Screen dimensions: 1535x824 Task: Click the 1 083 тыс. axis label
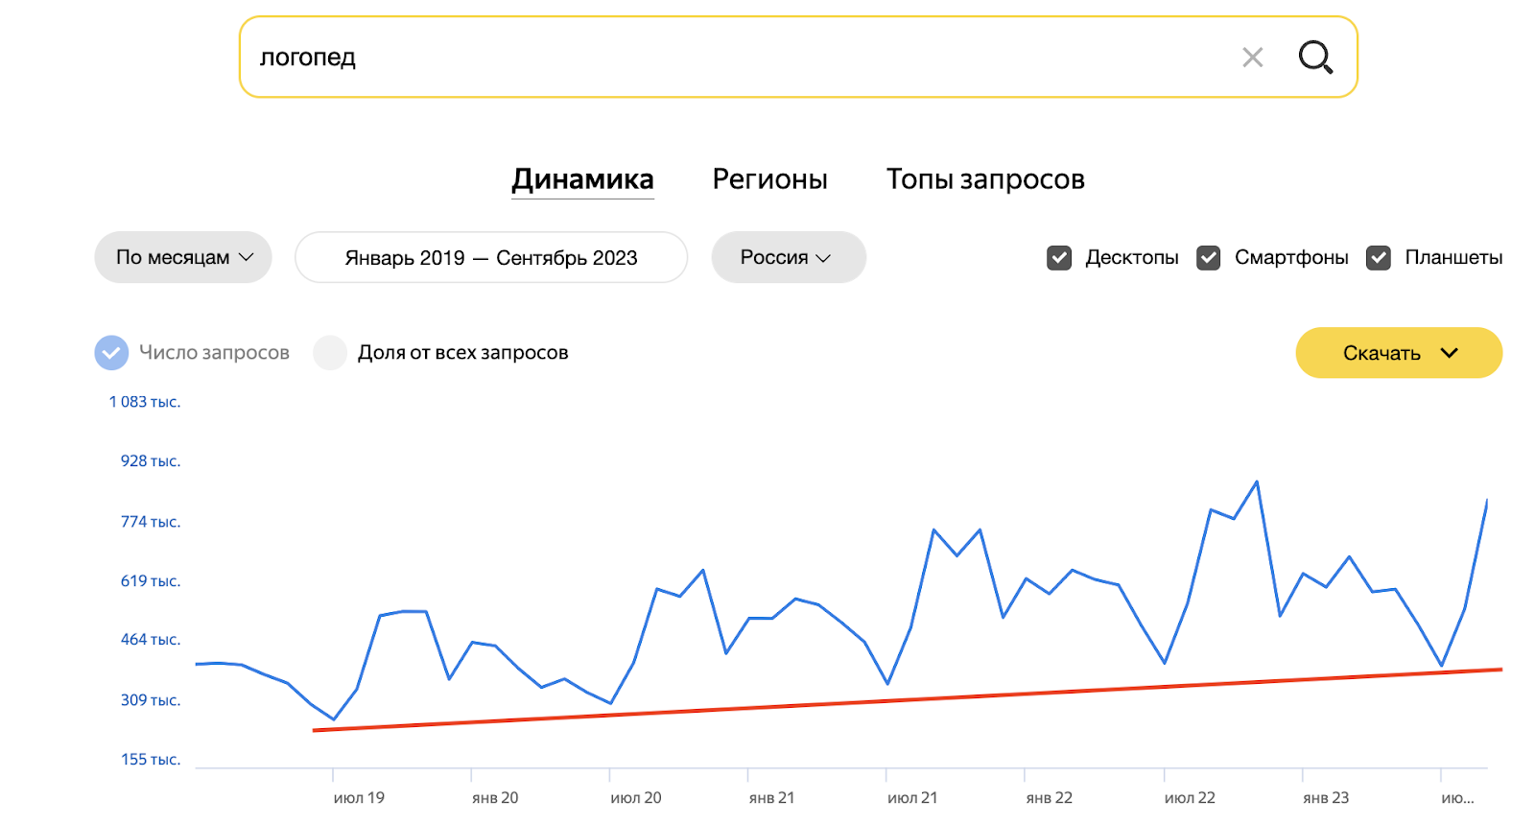coord(145,402)
